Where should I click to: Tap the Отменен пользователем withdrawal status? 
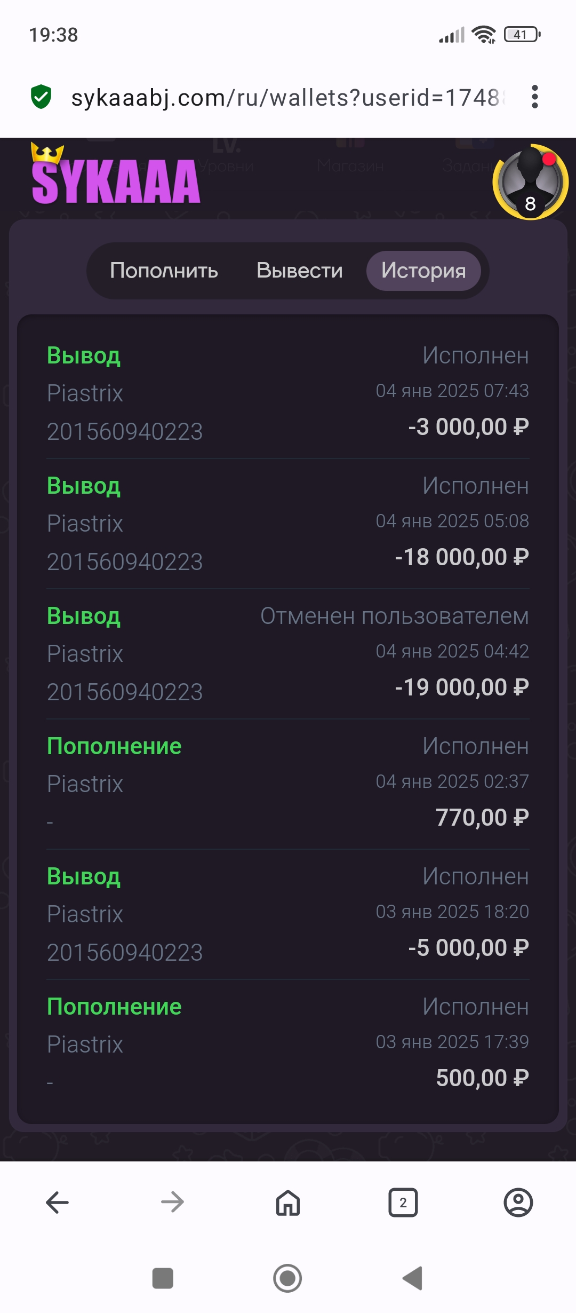click(394, 616)
